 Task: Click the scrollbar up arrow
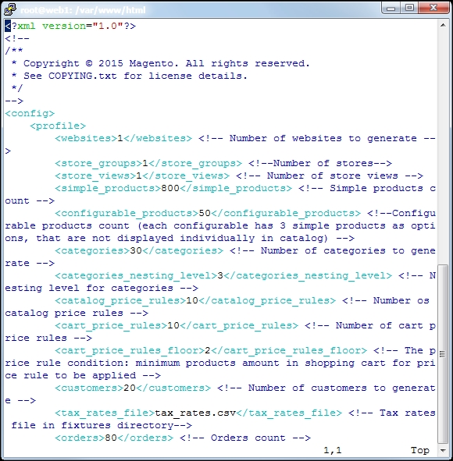tap(443, 25)
